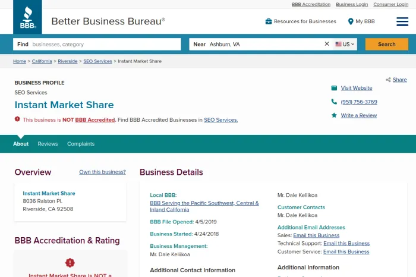Click the Share link
This screenshot has width=416, height=277.
399,80
